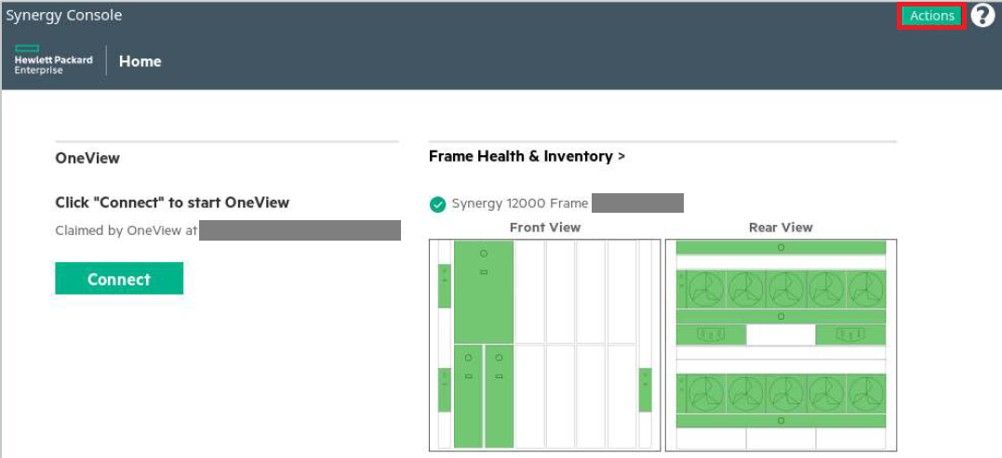
Task: Open the Actions menu
Action: [x=931, y=16]
